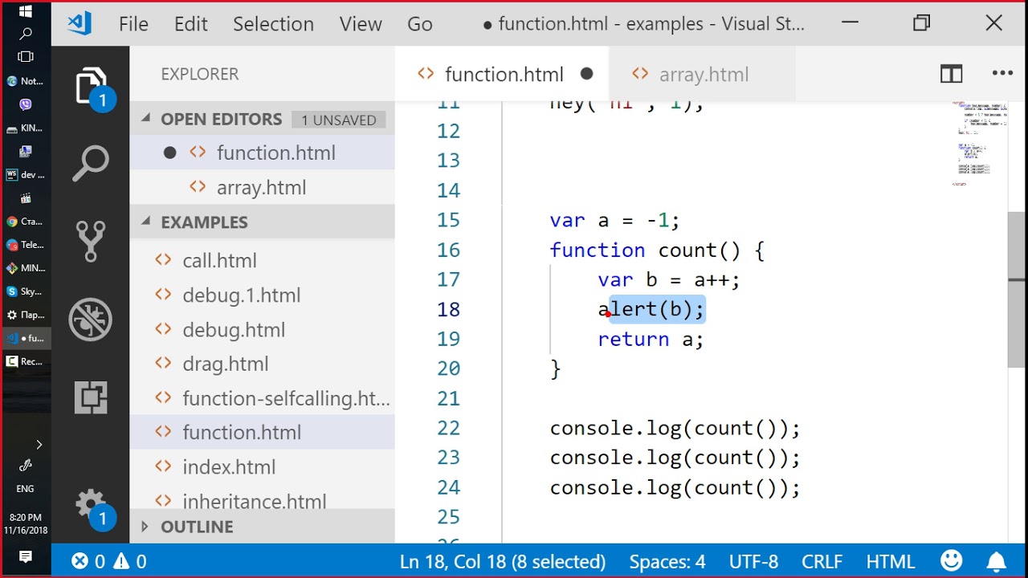Click Ln 18, Col 18 position indicator
Viewport: 1028px width, 578px height.
503,561
